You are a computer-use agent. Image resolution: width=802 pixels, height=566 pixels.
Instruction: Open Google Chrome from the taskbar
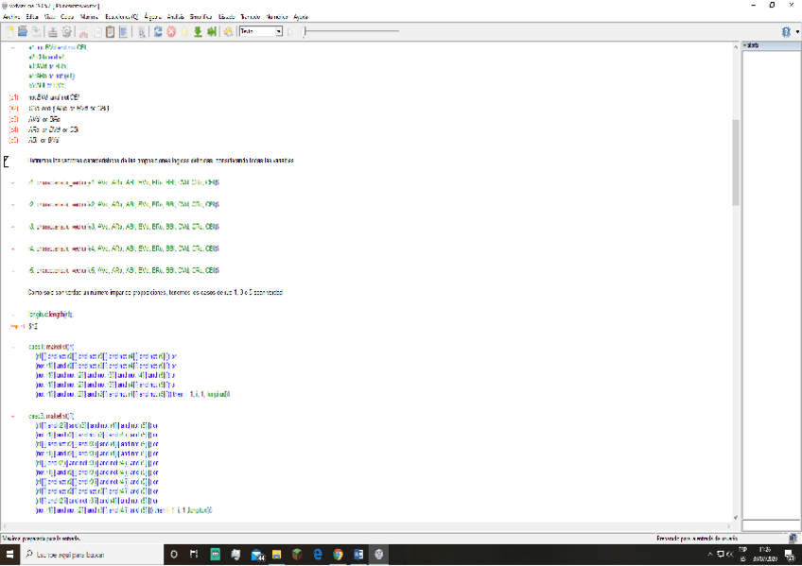tap(338, 555)
